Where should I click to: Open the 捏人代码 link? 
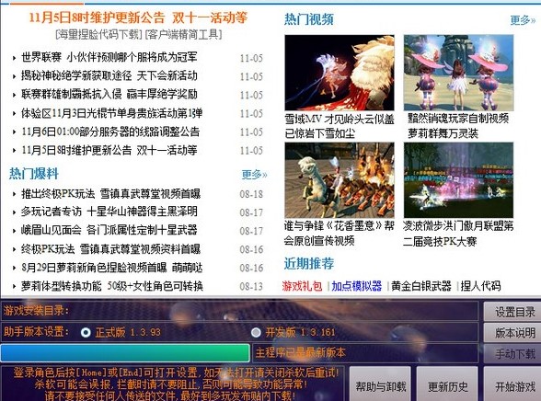pos(480,286)
